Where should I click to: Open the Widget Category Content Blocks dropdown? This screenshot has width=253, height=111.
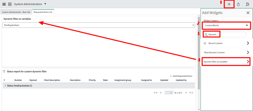click(x=227, y=26)
